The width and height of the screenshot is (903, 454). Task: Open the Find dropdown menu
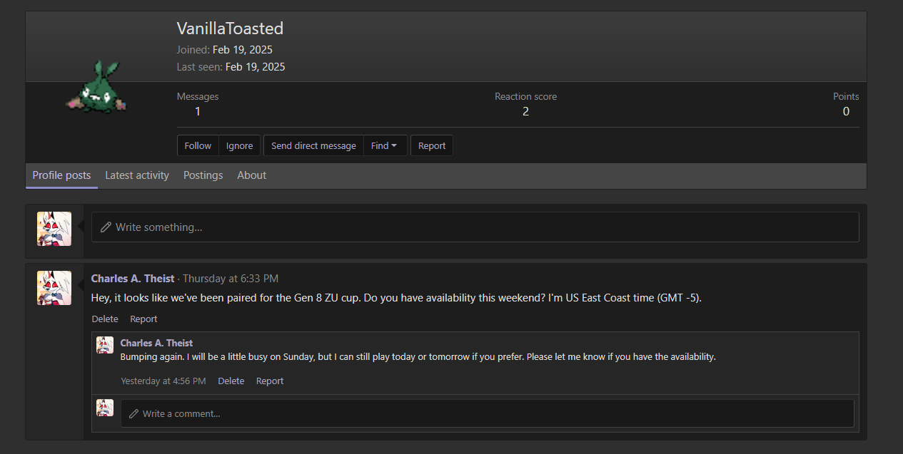click(x=385, y=145)
